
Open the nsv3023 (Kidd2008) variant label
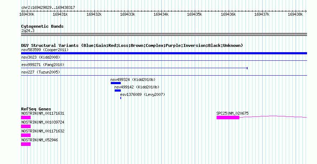[41, 57]
